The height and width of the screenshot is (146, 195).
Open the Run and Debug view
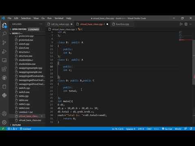pos(4,52)
